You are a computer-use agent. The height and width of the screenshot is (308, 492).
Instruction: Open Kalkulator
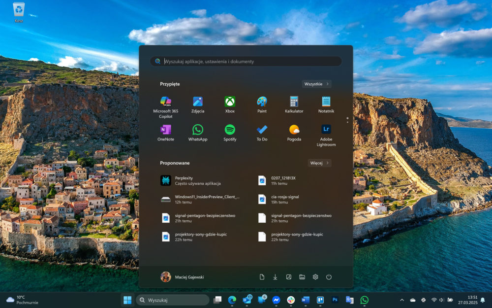point(294,104)
